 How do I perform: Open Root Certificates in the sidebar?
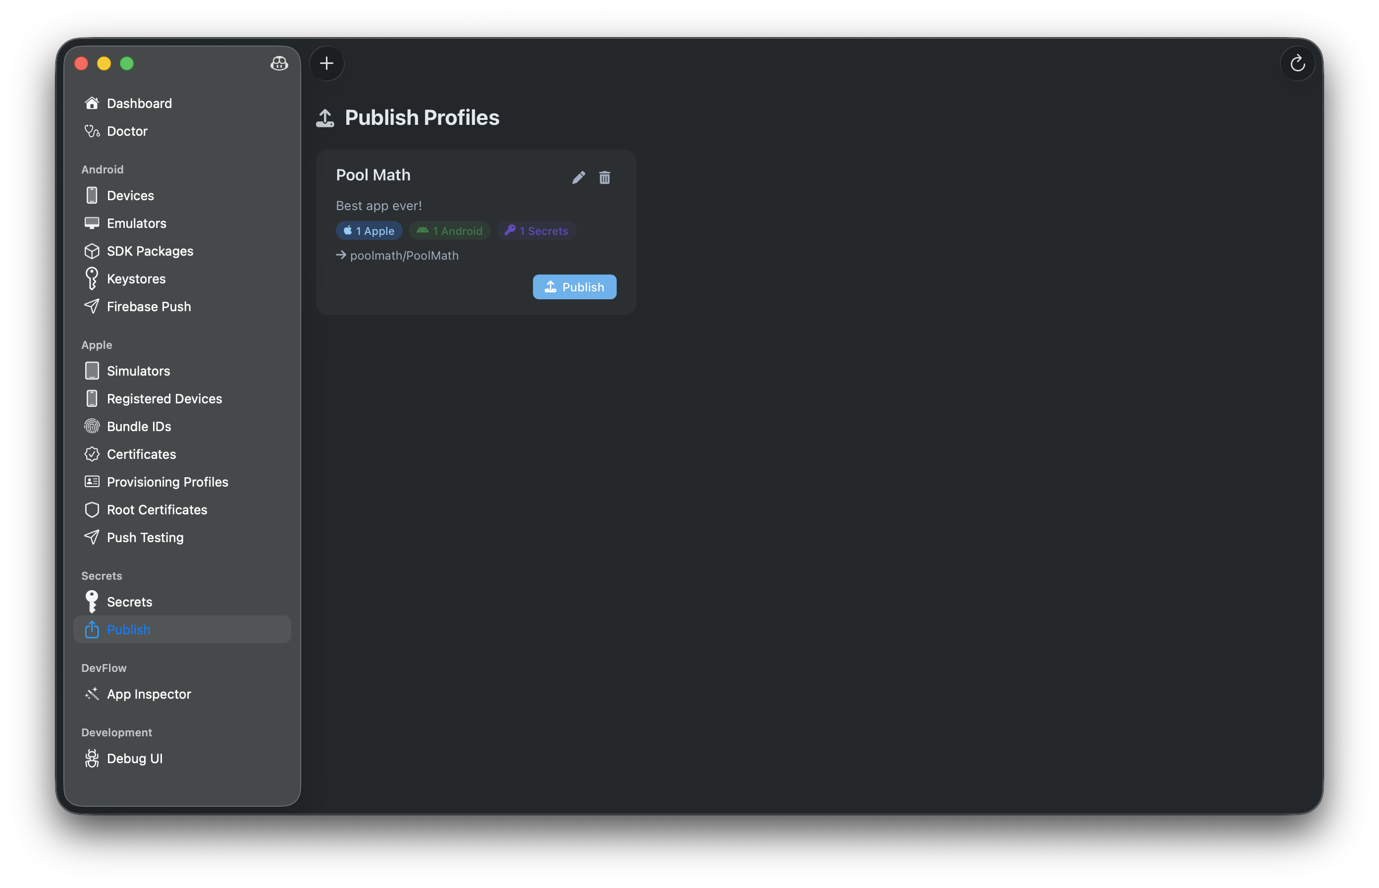pyautogui.click(x=157, y=510)
